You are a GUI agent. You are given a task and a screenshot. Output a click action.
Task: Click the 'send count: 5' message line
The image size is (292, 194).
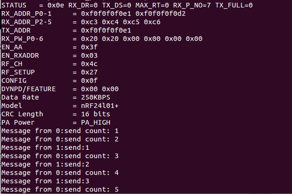[x=60, y=189]
